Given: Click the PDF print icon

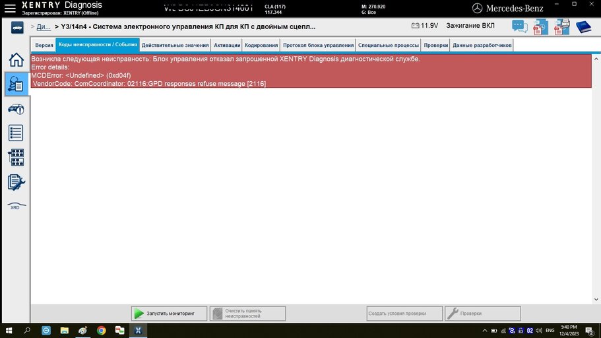Looking at the screenshot, I should [562, 27].
